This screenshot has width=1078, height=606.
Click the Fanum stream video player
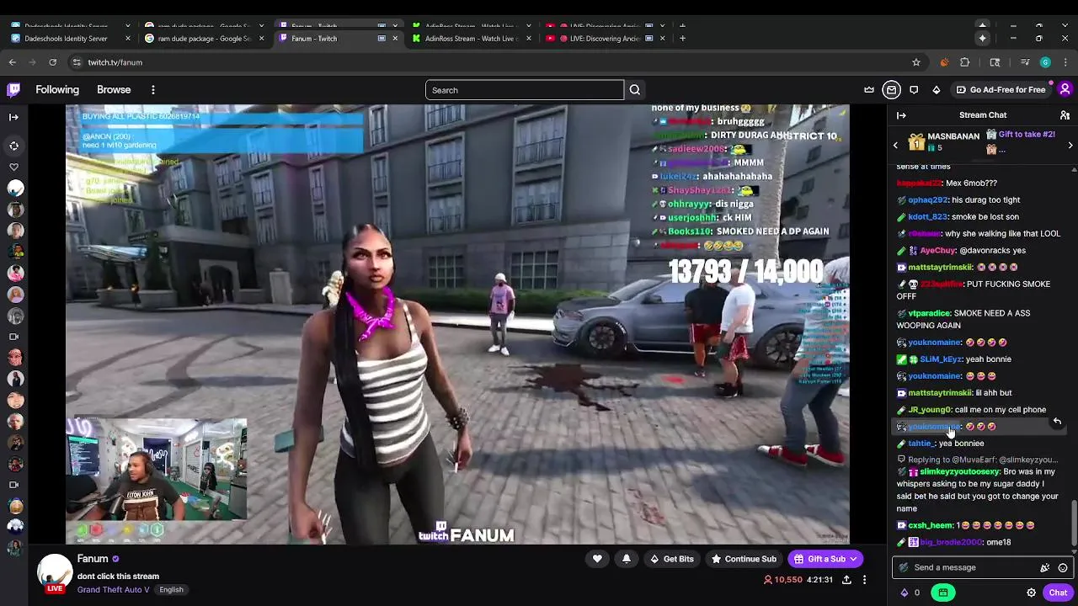pos(457,325)
